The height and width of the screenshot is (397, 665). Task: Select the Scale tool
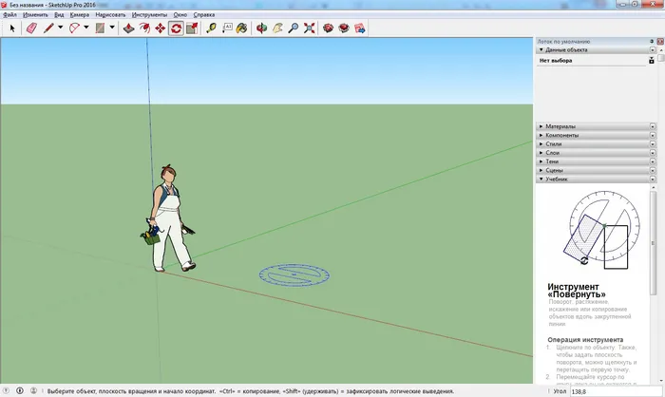(192, 28)
